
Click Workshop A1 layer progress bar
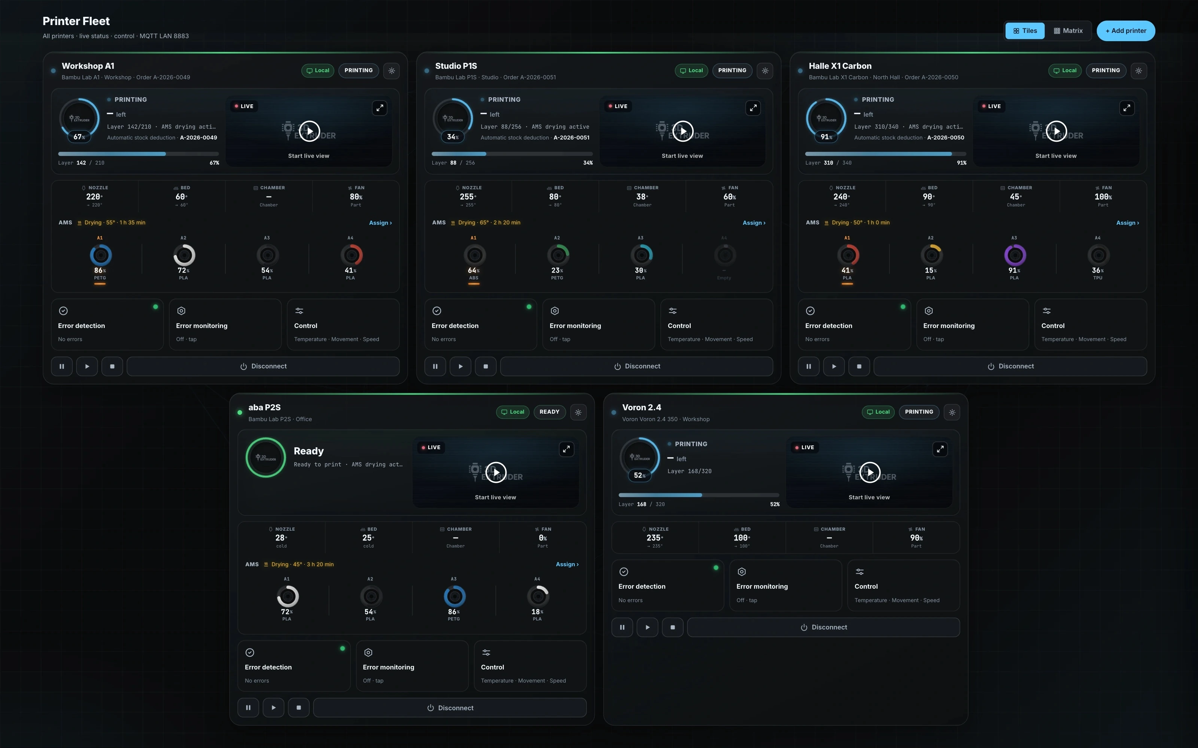tap(139, 154)
